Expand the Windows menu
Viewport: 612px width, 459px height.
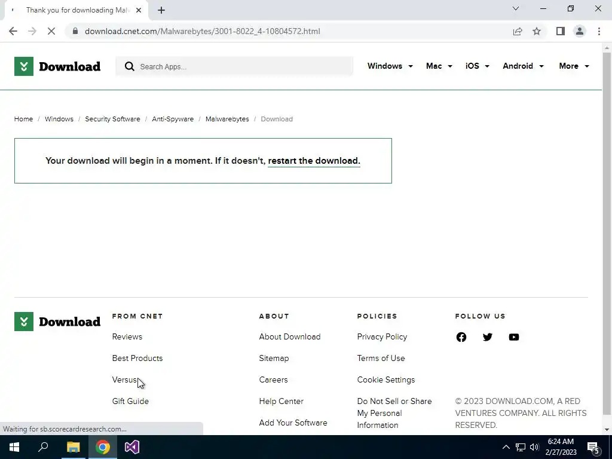[390, 66]
